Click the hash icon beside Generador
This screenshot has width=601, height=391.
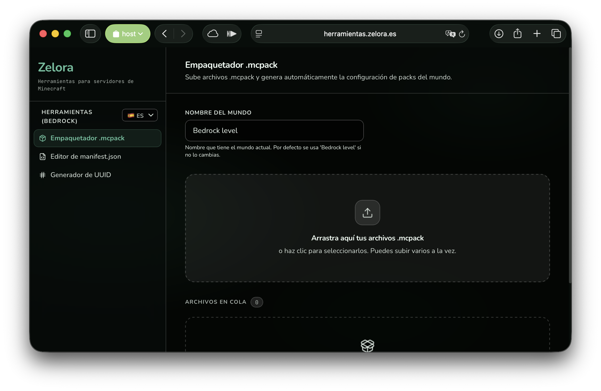coord(43,175)
